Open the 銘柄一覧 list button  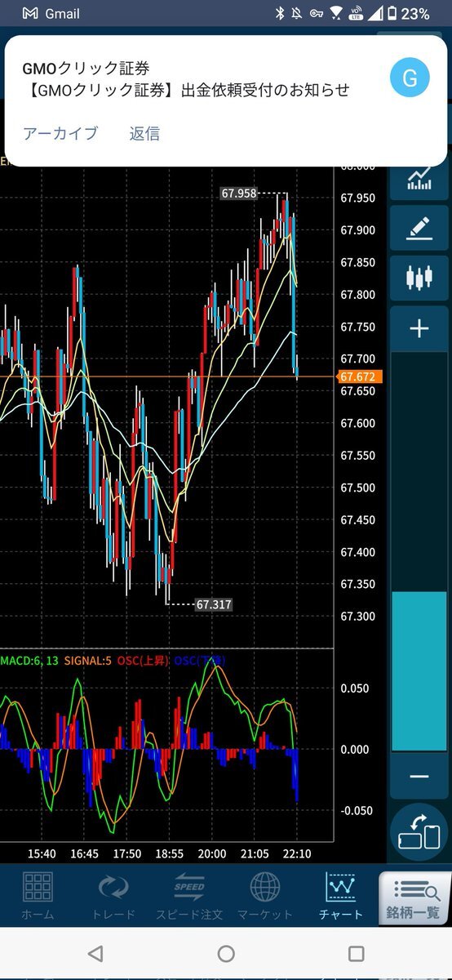(x=415, y=898)
